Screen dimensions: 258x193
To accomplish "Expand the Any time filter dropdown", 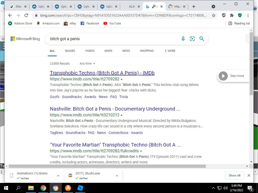I will (x=87, y=64).
